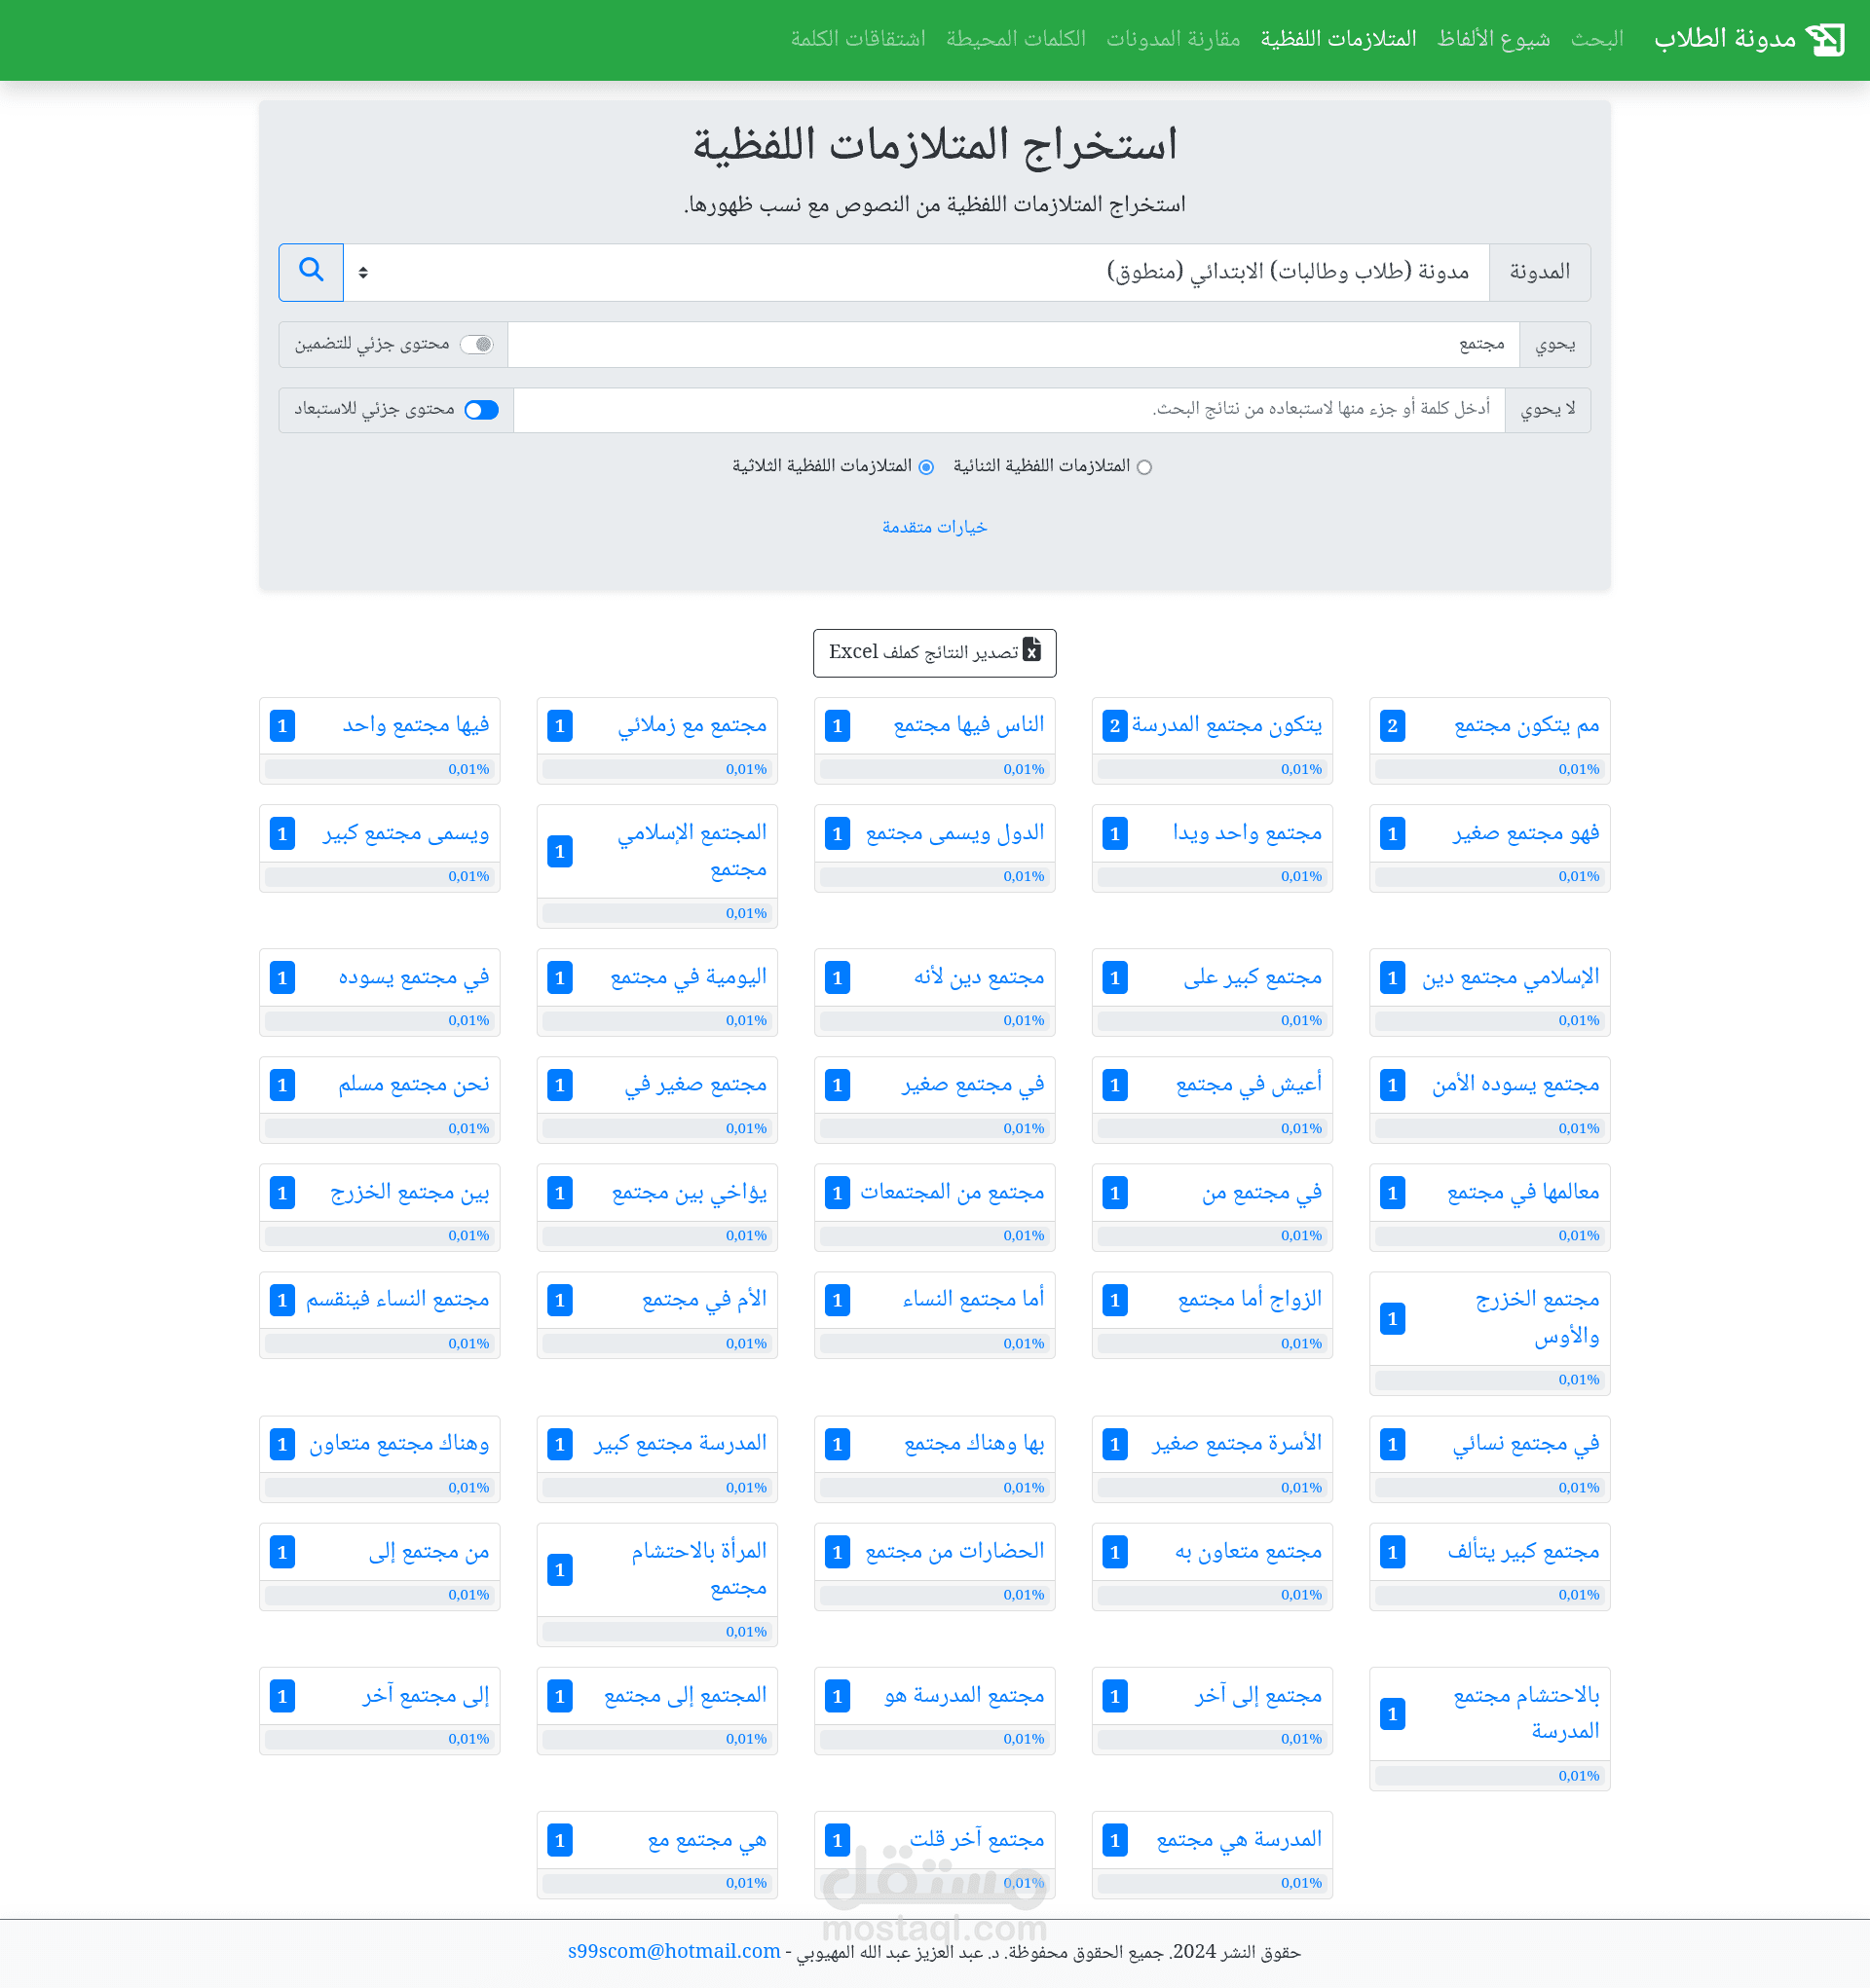The height and width of the screenshot is (1988, 1870).
Task: Click the magnifying glass search icon
Action: tap(311, 270)
